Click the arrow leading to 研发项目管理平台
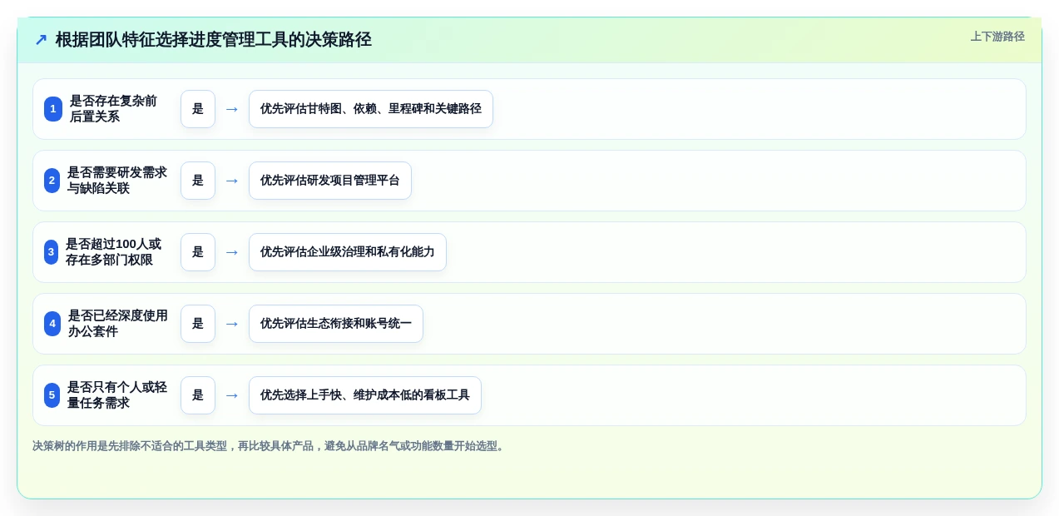The width and height of the screenshot is (1059, 516). coord(232,181)
